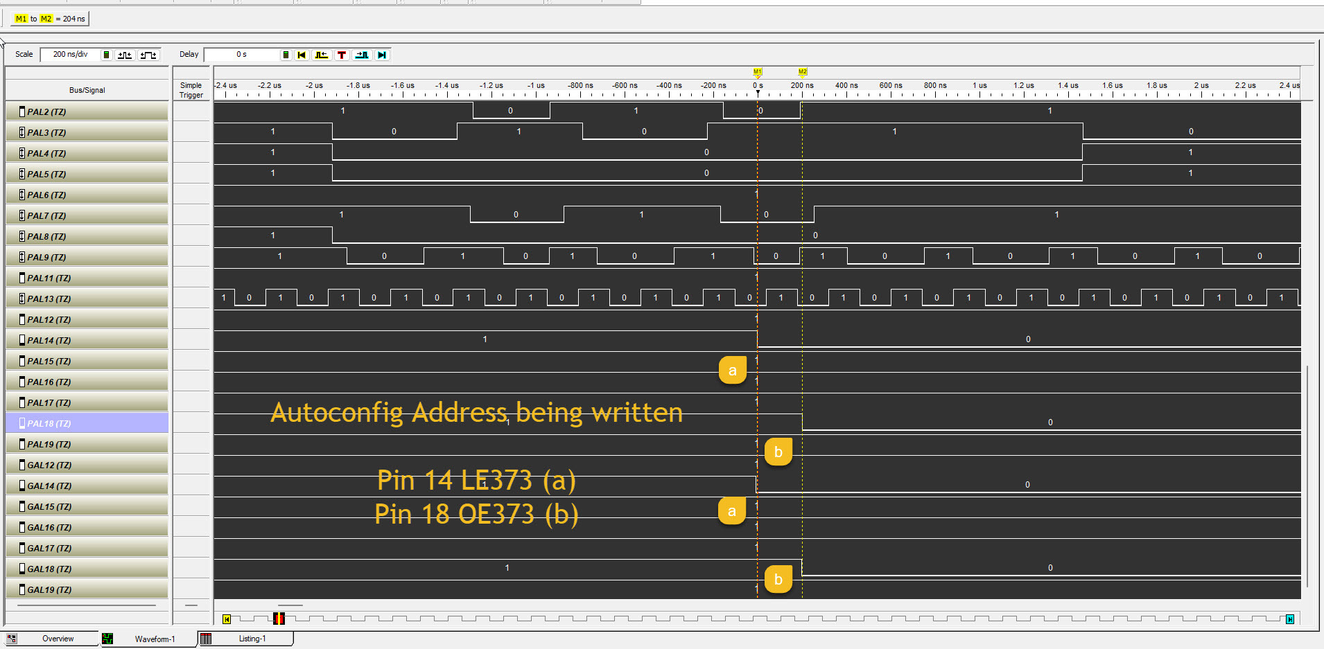The height and width of the screenshot is (649, 1324).
Task: Select the PAL17 (TZ) signal row
Action: (87, 402)
